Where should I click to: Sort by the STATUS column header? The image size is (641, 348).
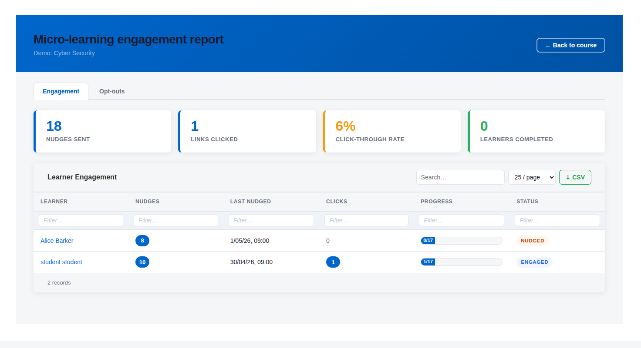click(x=527, y=202)
